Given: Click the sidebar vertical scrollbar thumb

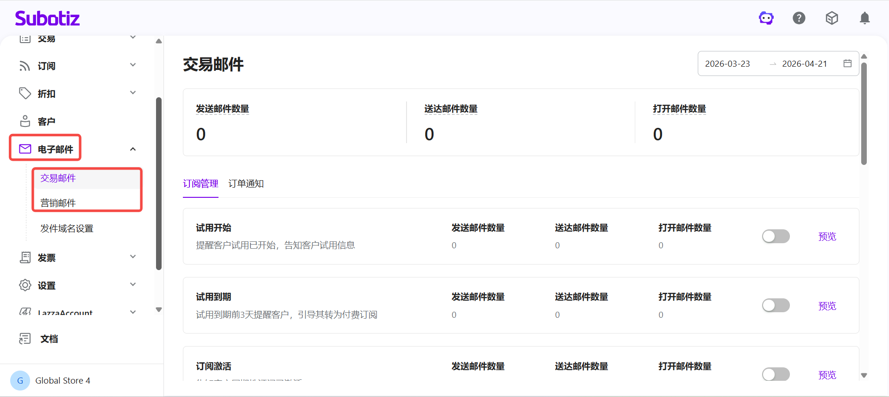Looking at the screenshot, I should pos(159,183).
